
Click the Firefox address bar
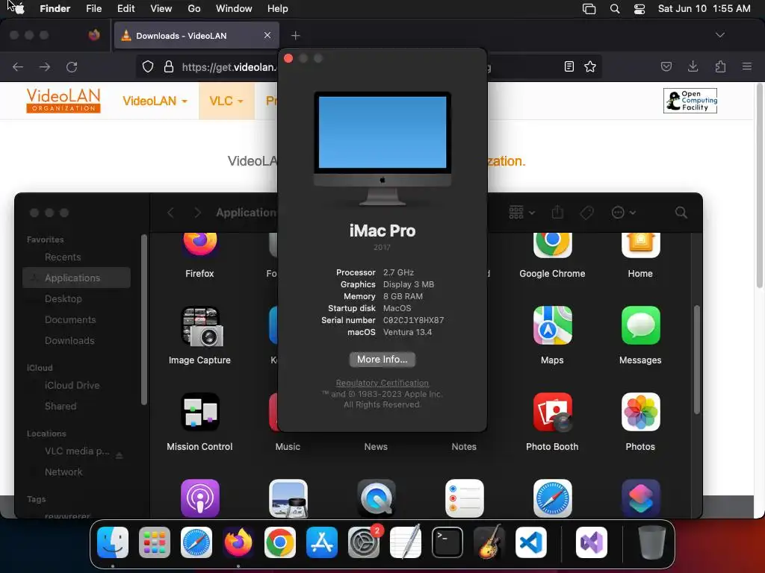point(368,66)
